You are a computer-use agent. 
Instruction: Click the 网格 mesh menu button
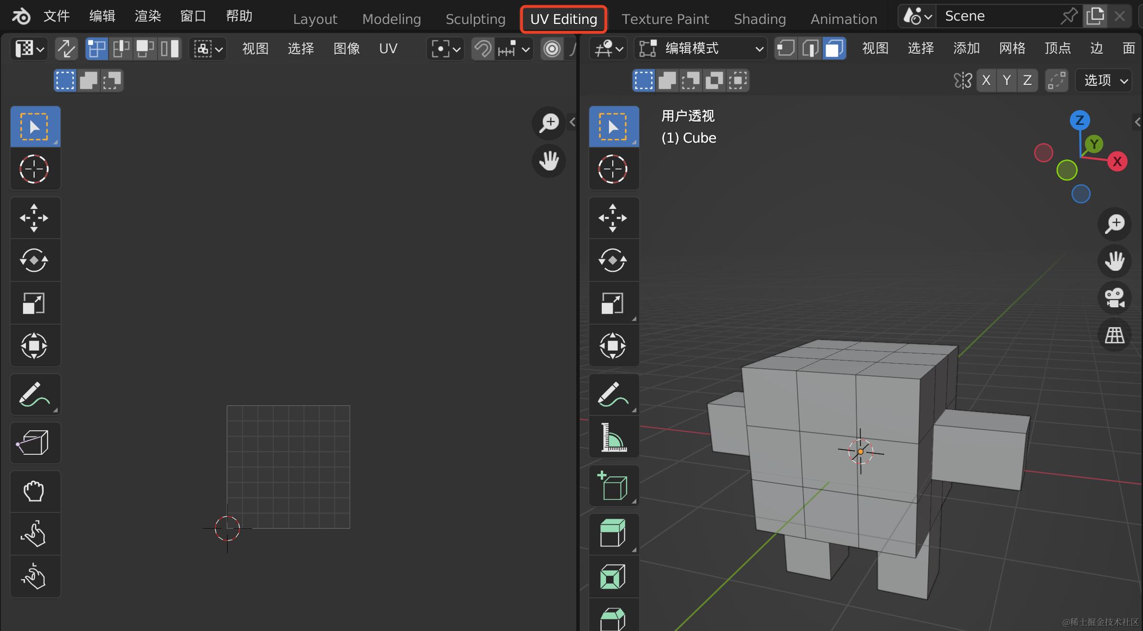1012,48
